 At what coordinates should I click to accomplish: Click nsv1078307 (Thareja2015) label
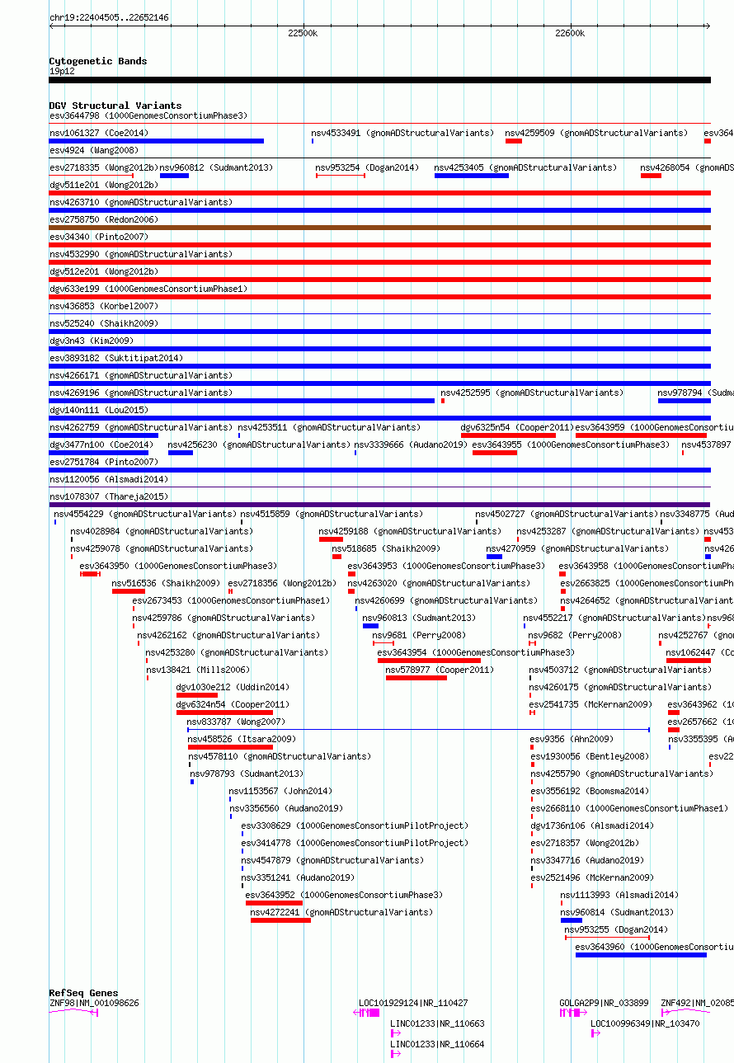[109, 496]
